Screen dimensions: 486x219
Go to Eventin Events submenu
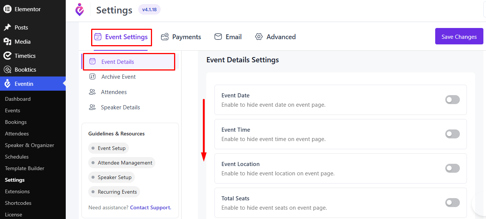12,110
